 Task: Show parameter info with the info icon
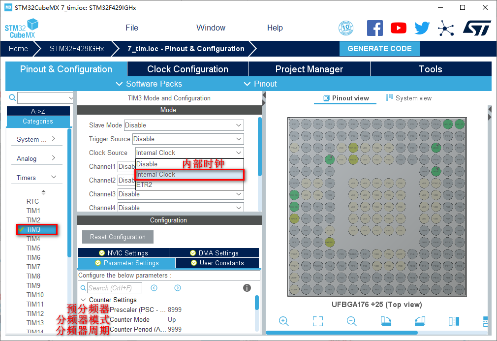(x=247, y=288)
